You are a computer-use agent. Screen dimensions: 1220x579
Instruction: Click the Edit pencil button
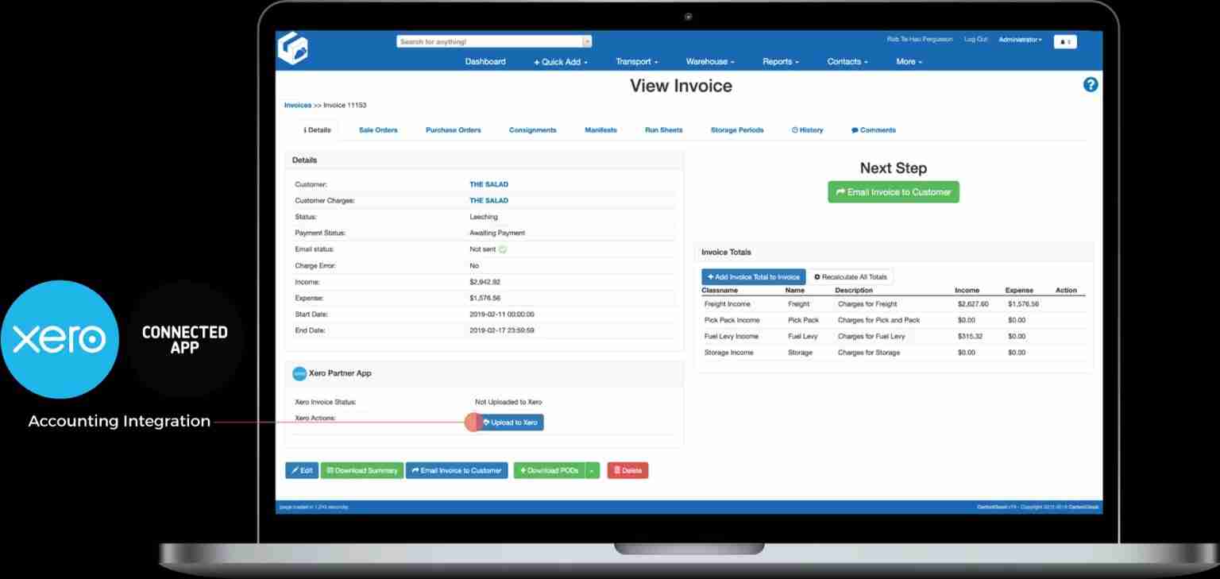coord(301,471)
